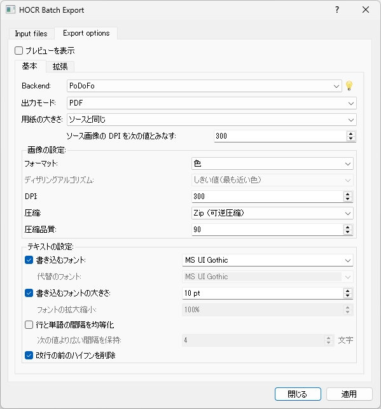Open the Backend PoDoFo dropdown
The image size is (381, 409).
point(204,86)
